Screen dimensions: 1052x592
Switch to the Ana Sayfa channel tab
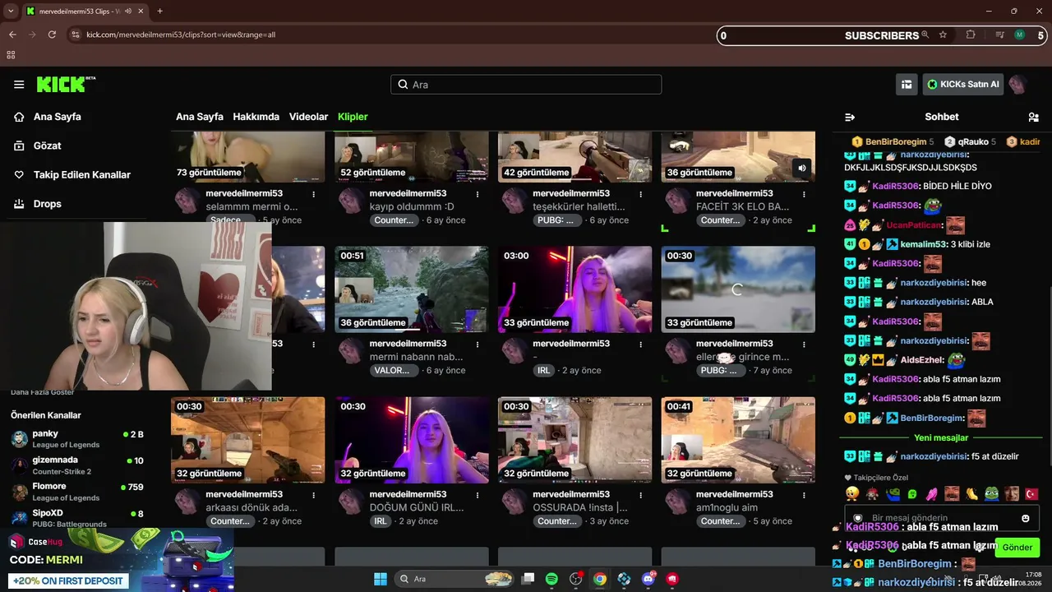tap(200, 117)
